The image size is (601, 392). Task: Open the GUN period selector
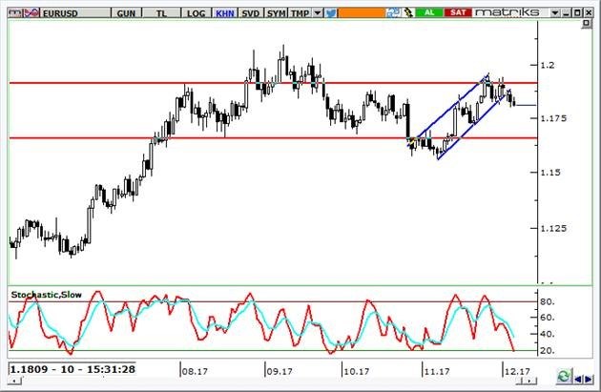pyautogui.click(x=126, y=13)
